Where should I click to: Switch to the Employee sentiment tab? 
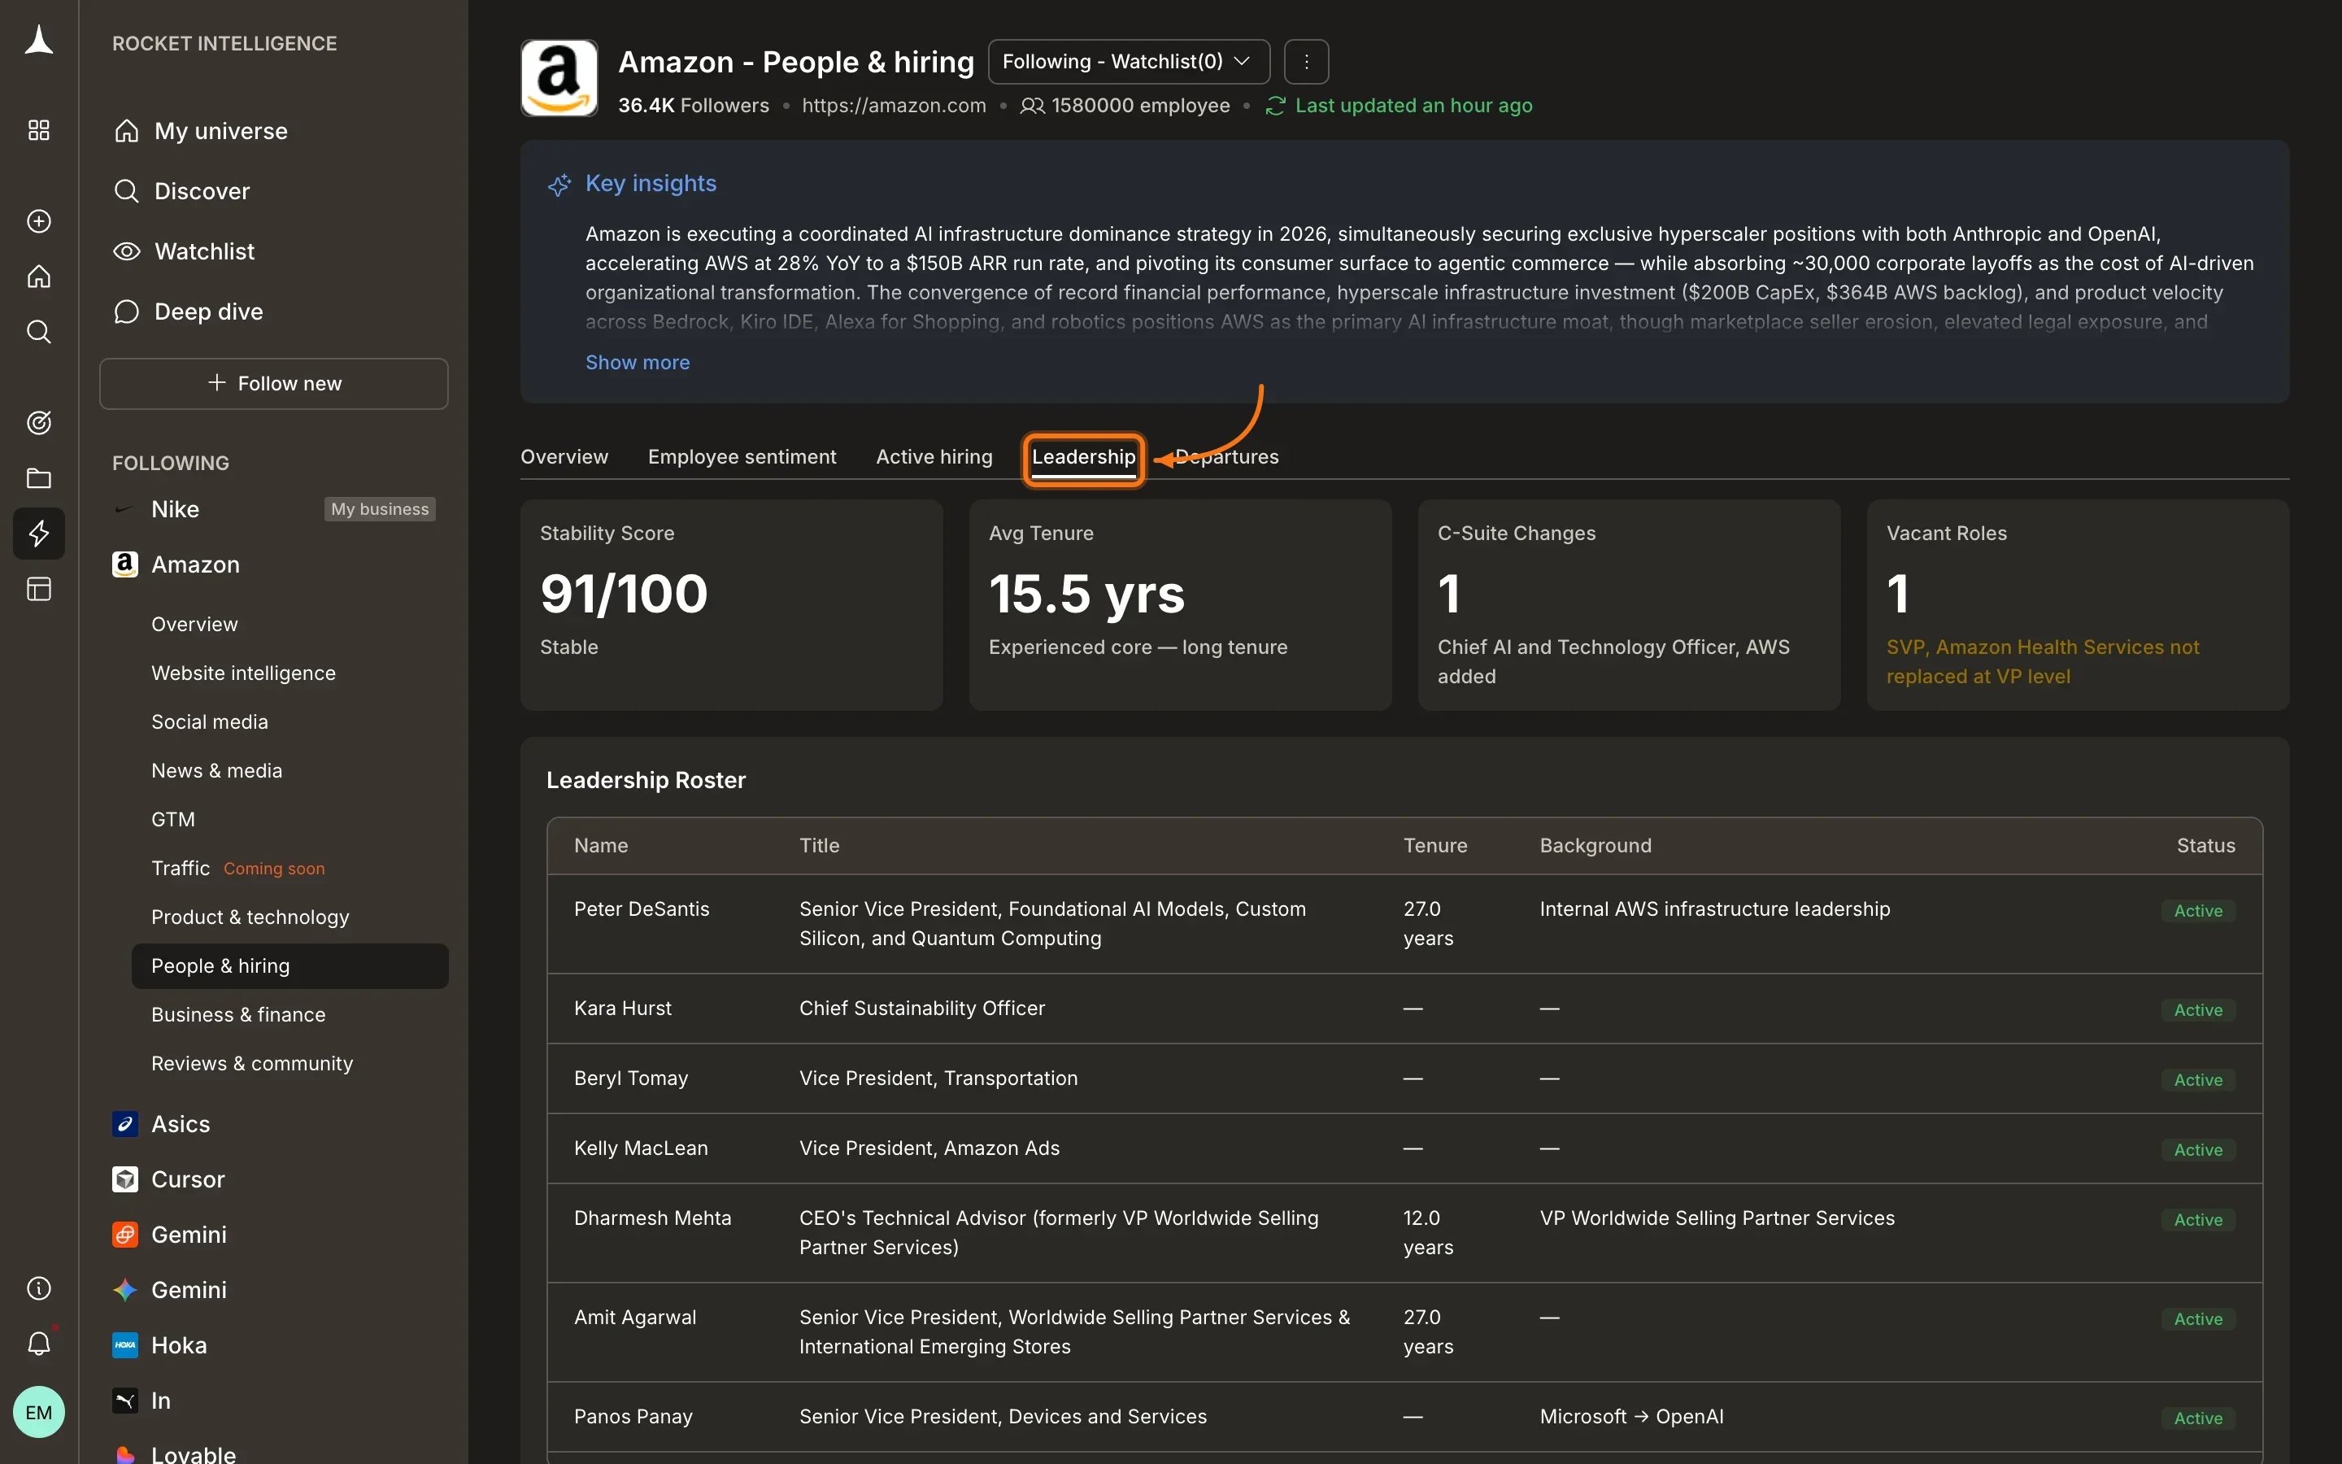(x=742, y=457)
